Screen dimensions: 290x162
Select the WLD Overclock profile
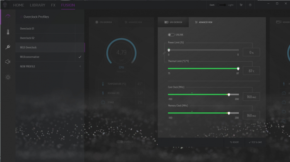50,47
